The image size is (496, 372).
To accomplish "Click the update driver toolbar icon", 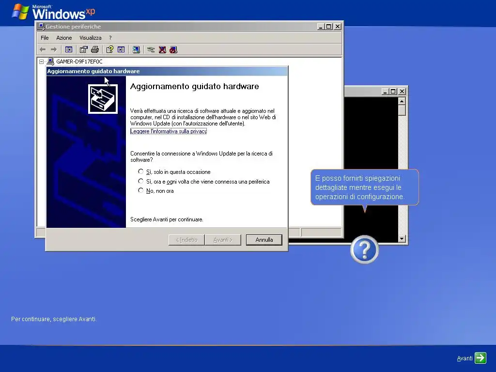I will [x=151, y=50].
